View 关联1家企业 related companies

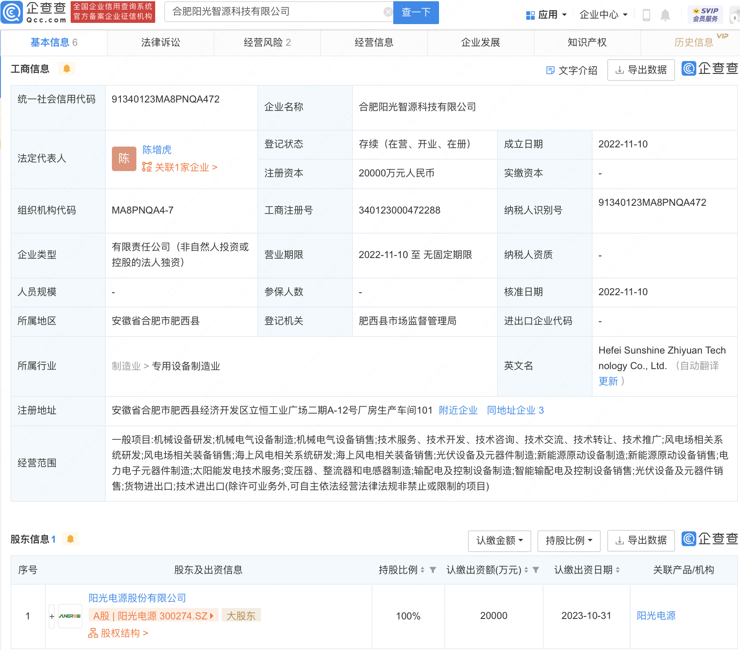click(186, 167)
